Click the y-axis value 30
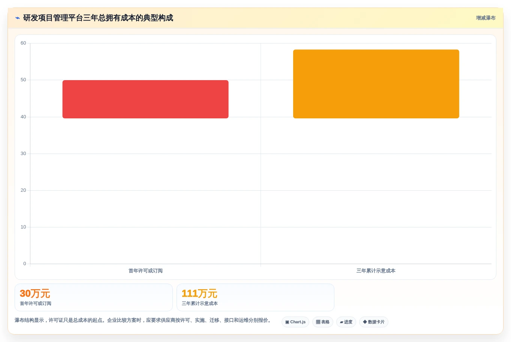 23,154
